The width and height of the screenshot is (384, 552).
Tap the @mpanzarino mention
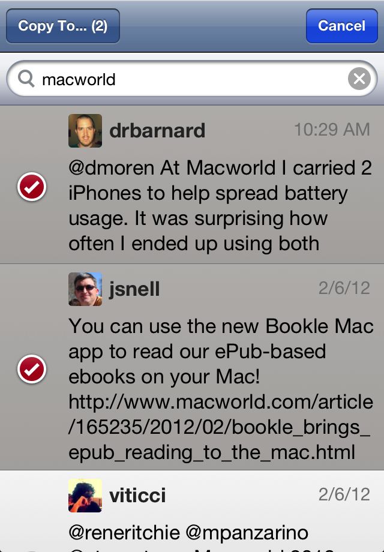pos(247,533)
